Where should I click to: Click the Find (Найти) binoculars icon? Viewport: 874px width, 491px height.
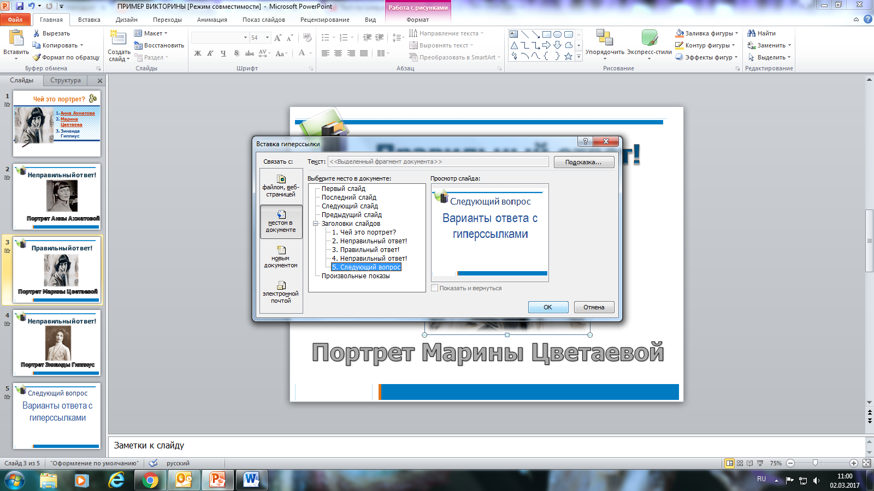tap(752, 33)
